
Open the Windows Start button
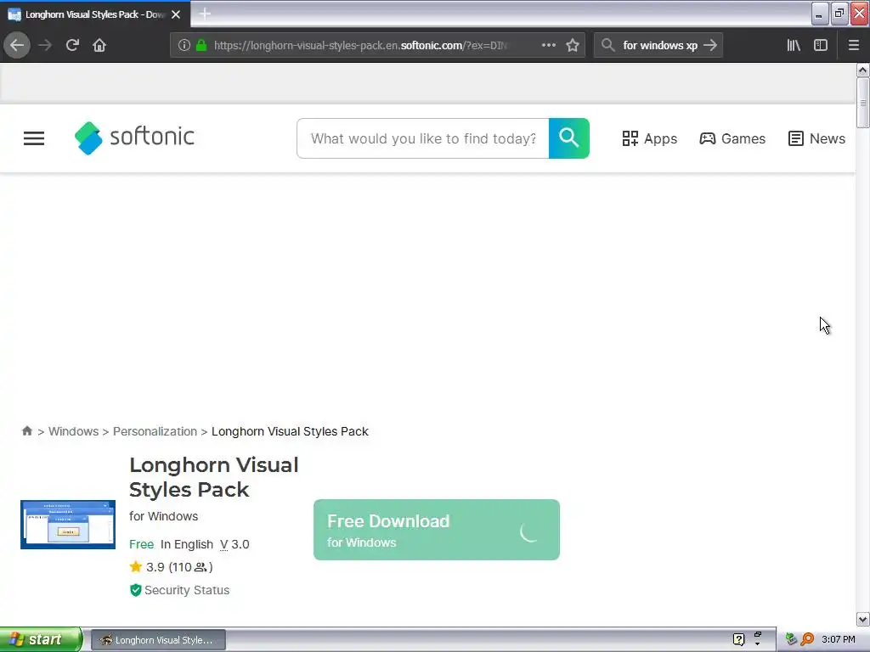coord(41,639)
